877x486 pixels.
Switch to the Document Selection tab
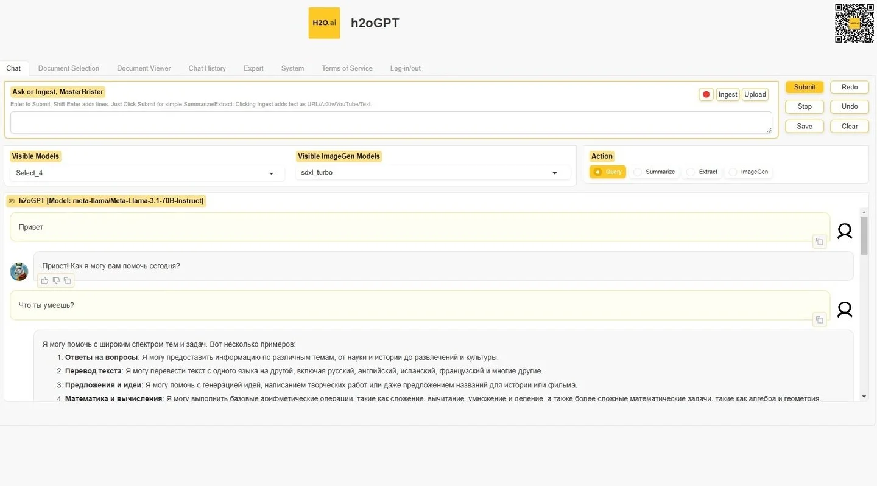(x=69, y=68)
